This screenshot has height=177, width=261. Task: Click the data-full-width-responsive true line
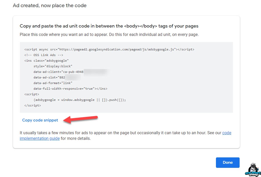(x=71, y=89)
